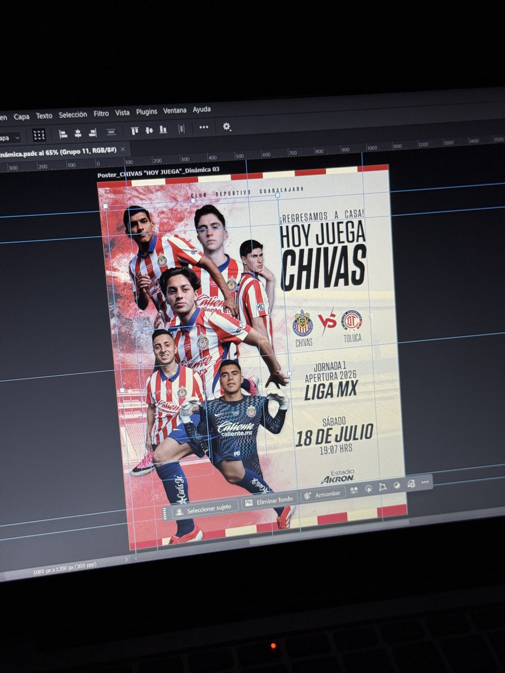Align vertical centers of layers

point(149,130)
